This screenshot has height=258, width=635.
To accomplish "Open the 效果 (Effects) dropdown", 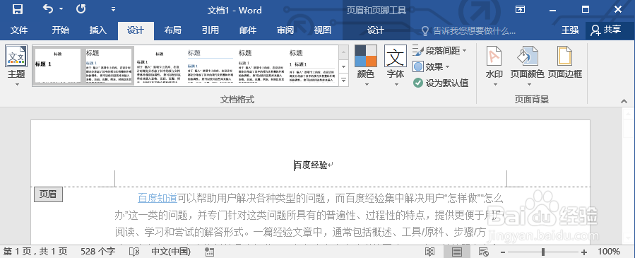I will click(432, 67).
